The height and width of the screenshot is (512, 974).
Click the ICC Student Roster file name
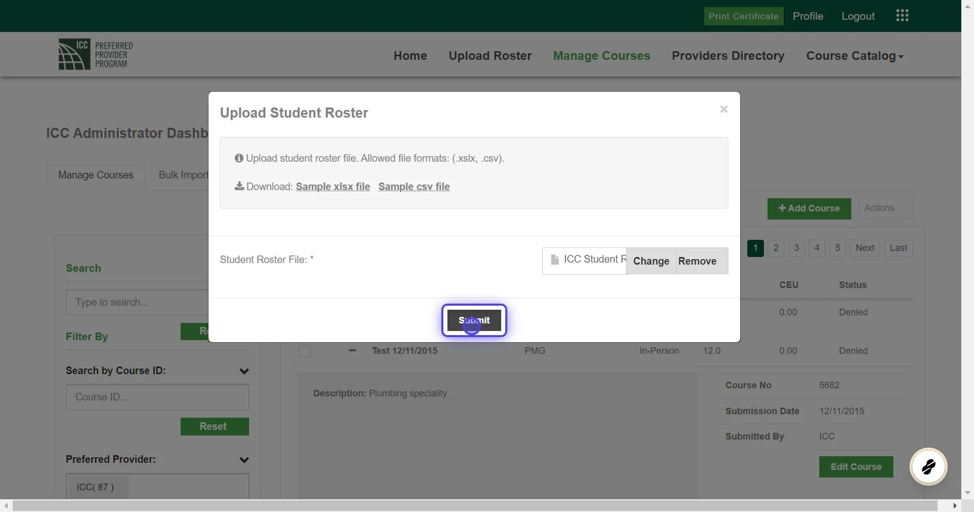[x=595, y=260]
